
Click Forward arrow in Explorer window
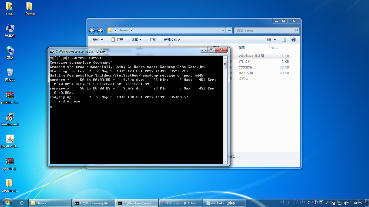pos(100,30)
